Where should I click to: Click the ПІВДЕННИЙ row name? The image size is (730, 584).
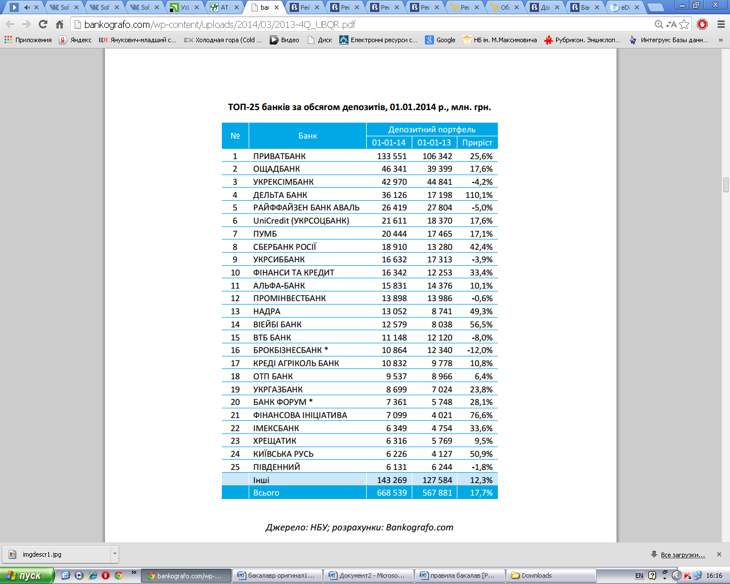(277, 467)
